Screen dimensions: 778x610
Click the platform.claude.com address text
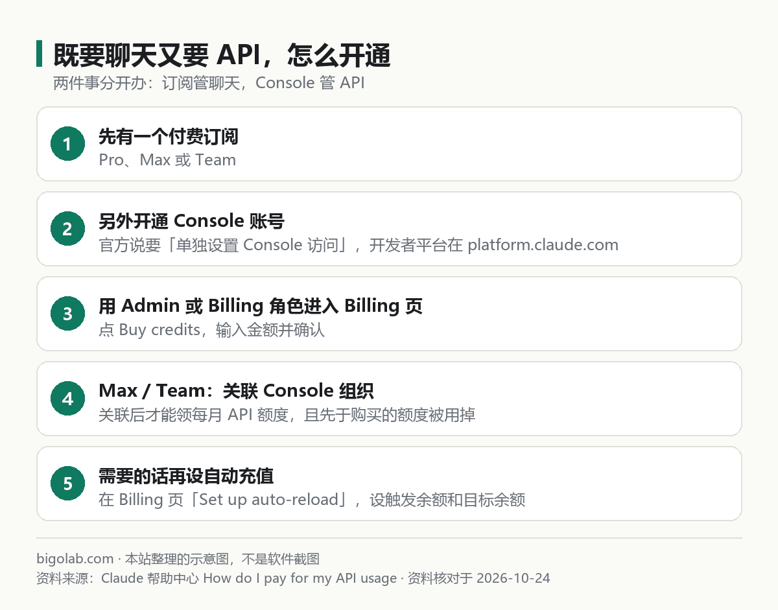pos(543,245)
